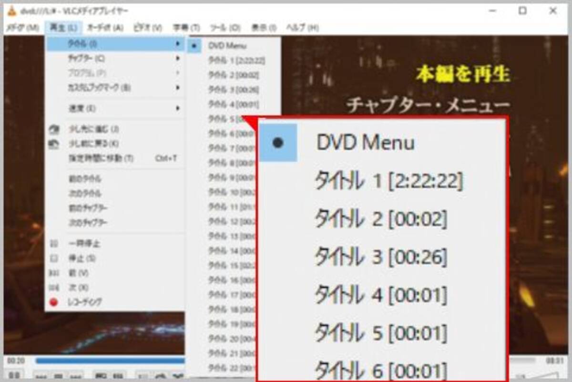Open the 字幕 (T) menu
572x382 pixels.
tap(187, 28)
